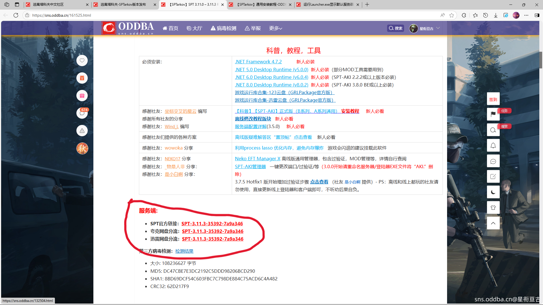The width and height of the screenshot is (543, 305).
Task: Open browser extensions puzzle icon
Action: pos(464,15)
